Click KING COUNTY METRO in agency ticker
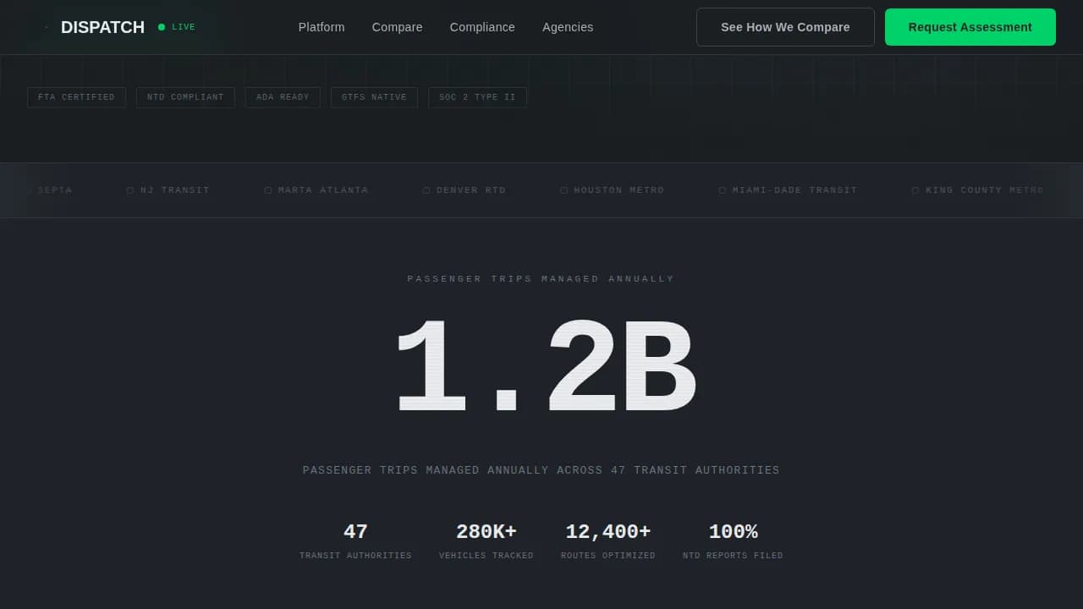This screenshot has width=1083, height=609. (985, 190)
